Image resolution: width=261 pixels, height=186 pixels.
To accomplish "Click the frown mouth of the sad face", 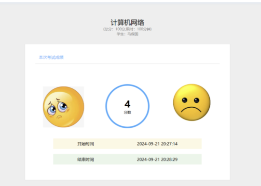I will [x=191, y=110].
